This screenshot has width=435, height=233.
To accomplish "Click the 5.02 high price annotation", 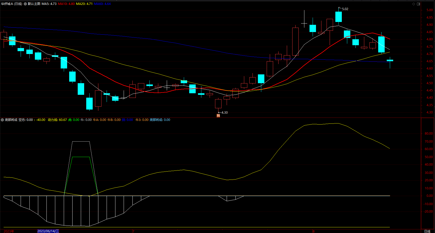I will [345, 9].
